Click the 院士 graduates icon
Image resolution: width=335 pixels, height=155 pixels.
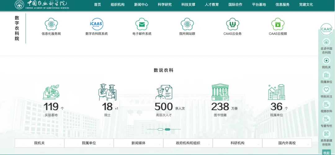pyautogui.click(x=107, y=92)
